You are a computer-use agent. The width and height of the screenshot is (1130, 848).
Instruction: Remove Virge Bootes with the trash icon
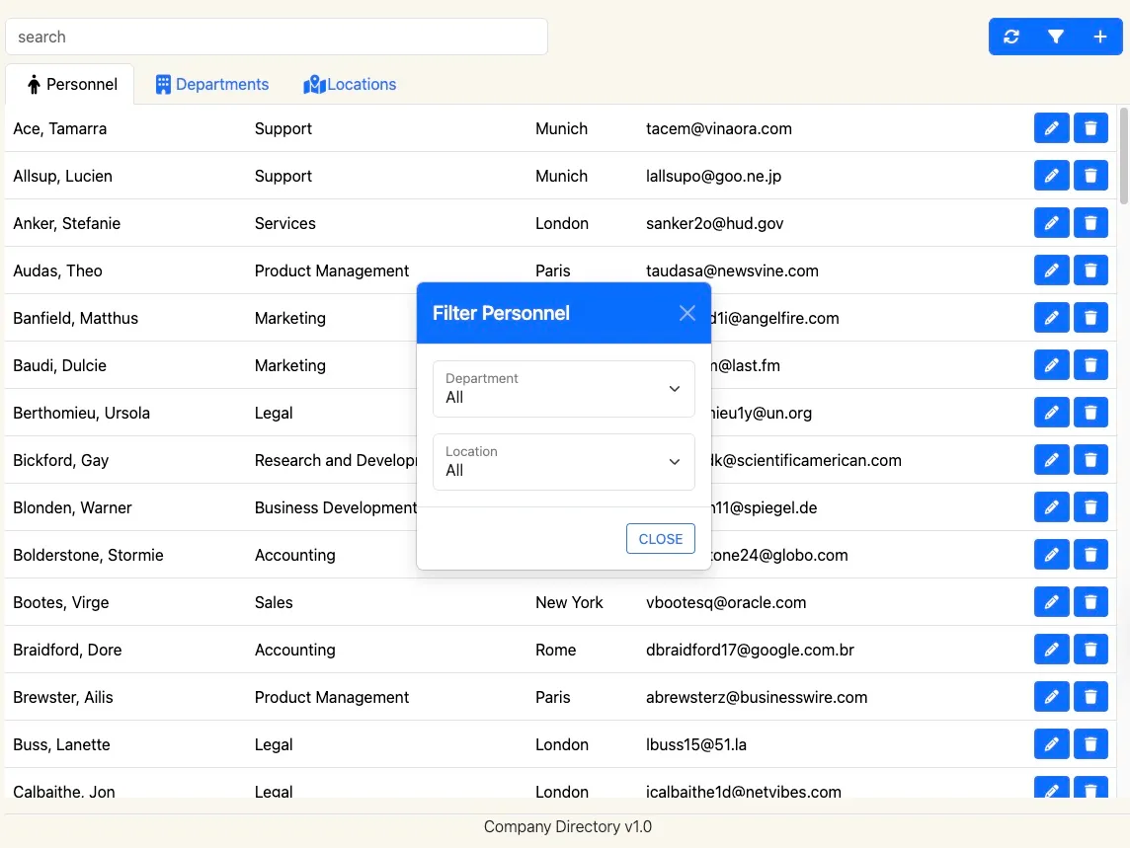[x=1090, y=602]
